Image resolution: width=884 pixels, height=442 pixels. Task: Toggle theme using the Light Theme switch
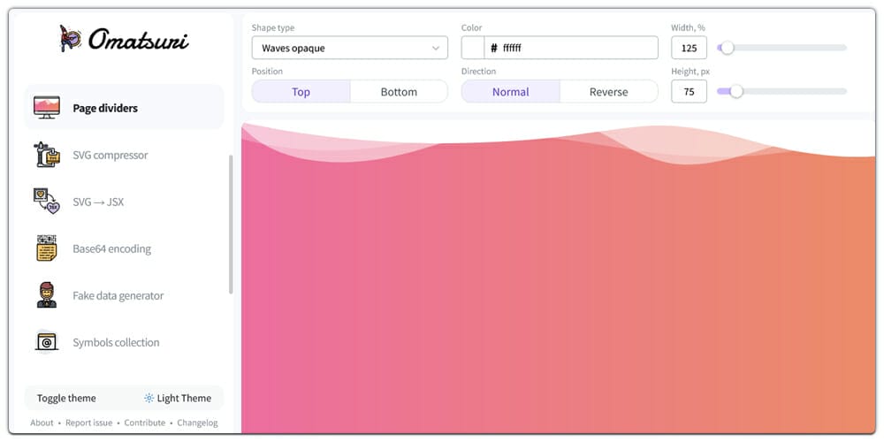[178, 398]
